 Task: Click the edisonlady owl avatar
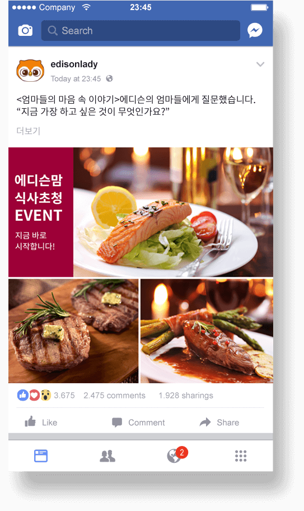(x=30, y=71)
